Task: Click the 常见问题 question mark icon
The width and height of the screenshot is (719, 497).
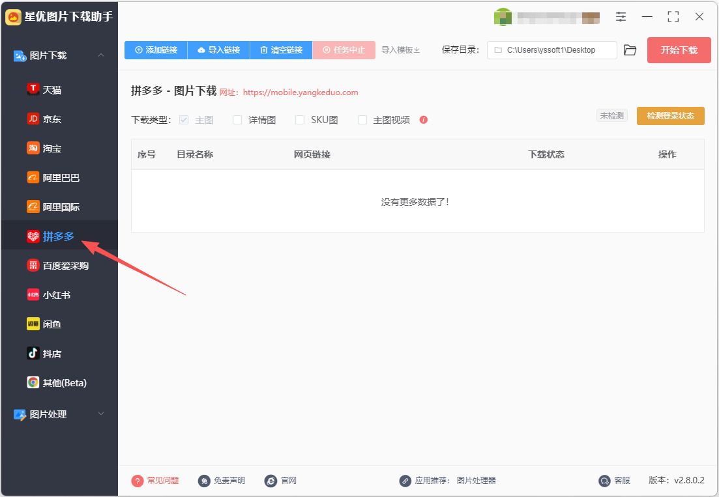Action: tap(137, 481)
